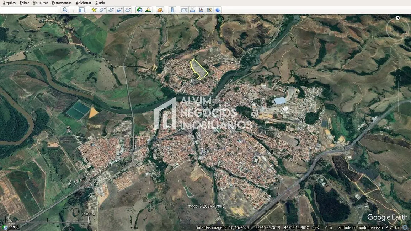Record a tour with the camera icon
Viewport: 411px width, 231px height.
(128, 10)
